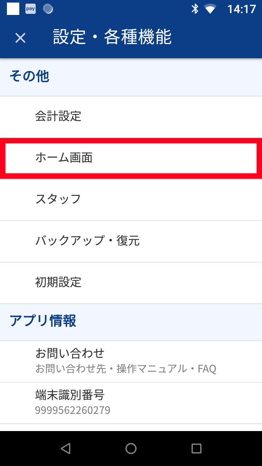
Task: Close the settings screen with the X icon
Action: point(20,38)
